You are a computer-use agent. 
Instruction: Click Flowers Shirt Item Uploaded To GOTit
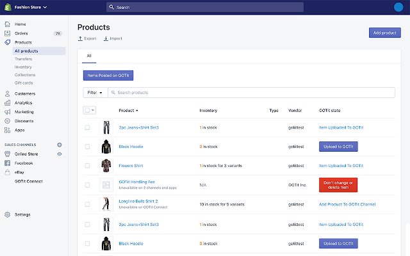pos(341,166)
